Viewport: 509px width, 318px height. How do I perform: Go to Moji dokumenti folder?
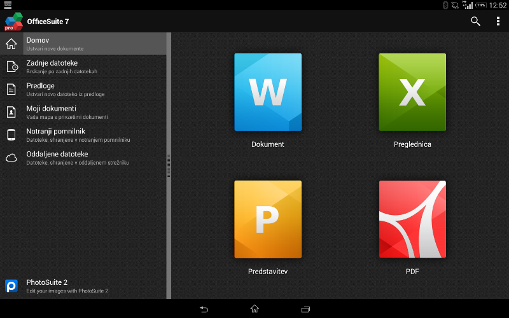coord(83,113)
